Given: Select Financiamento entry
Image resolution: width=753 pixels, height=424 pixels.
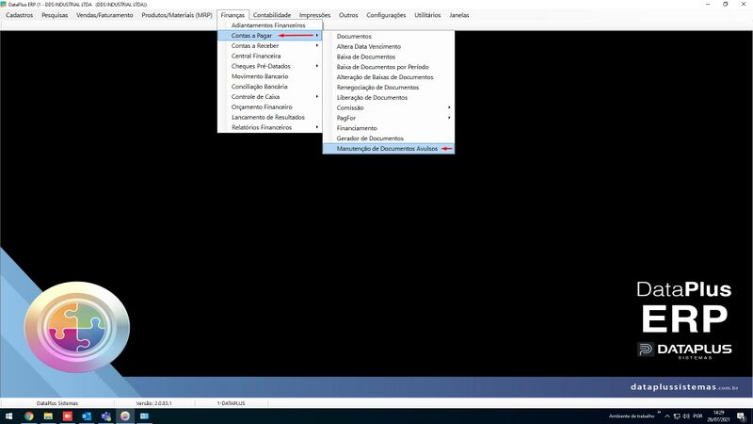Looking at the screenshot, I should [389, 128].
